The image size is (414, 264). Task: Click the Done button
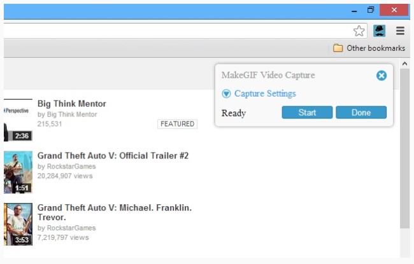(361, 113)
